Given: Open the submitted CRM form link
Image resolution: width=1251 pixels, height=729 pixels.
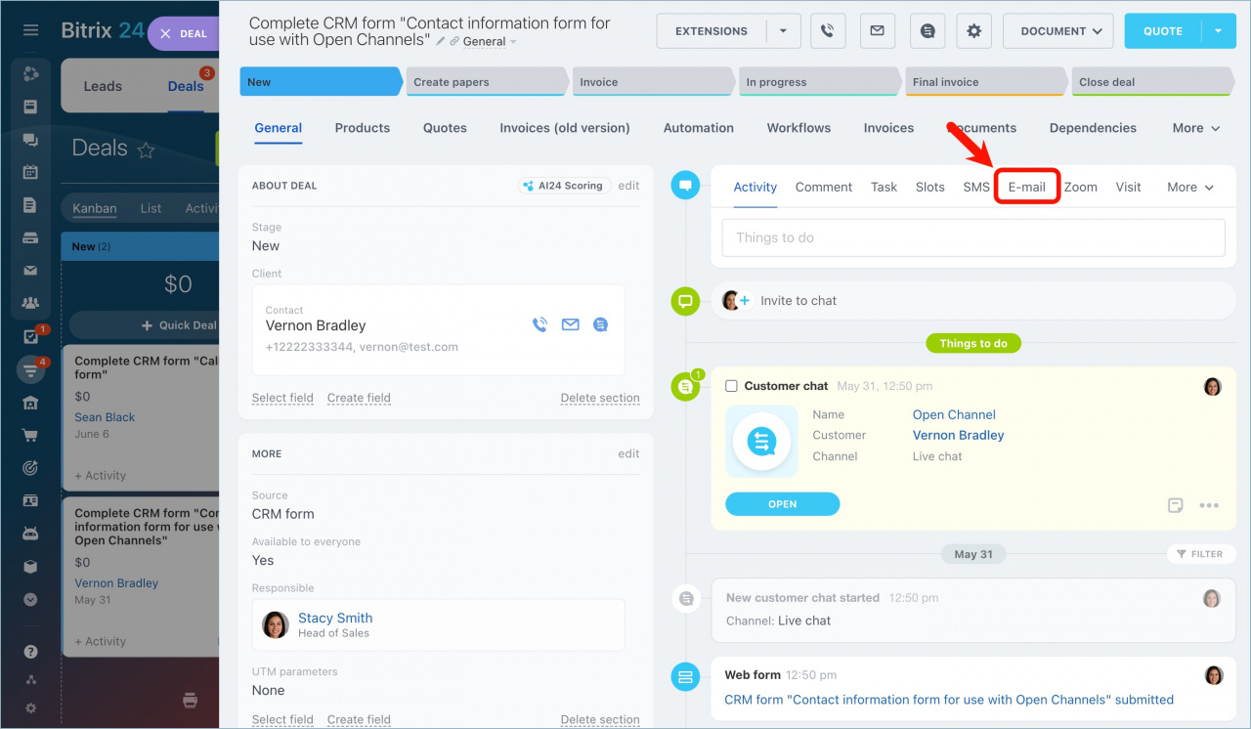Looking at the screenshot, I should click(x=949, y=700).
